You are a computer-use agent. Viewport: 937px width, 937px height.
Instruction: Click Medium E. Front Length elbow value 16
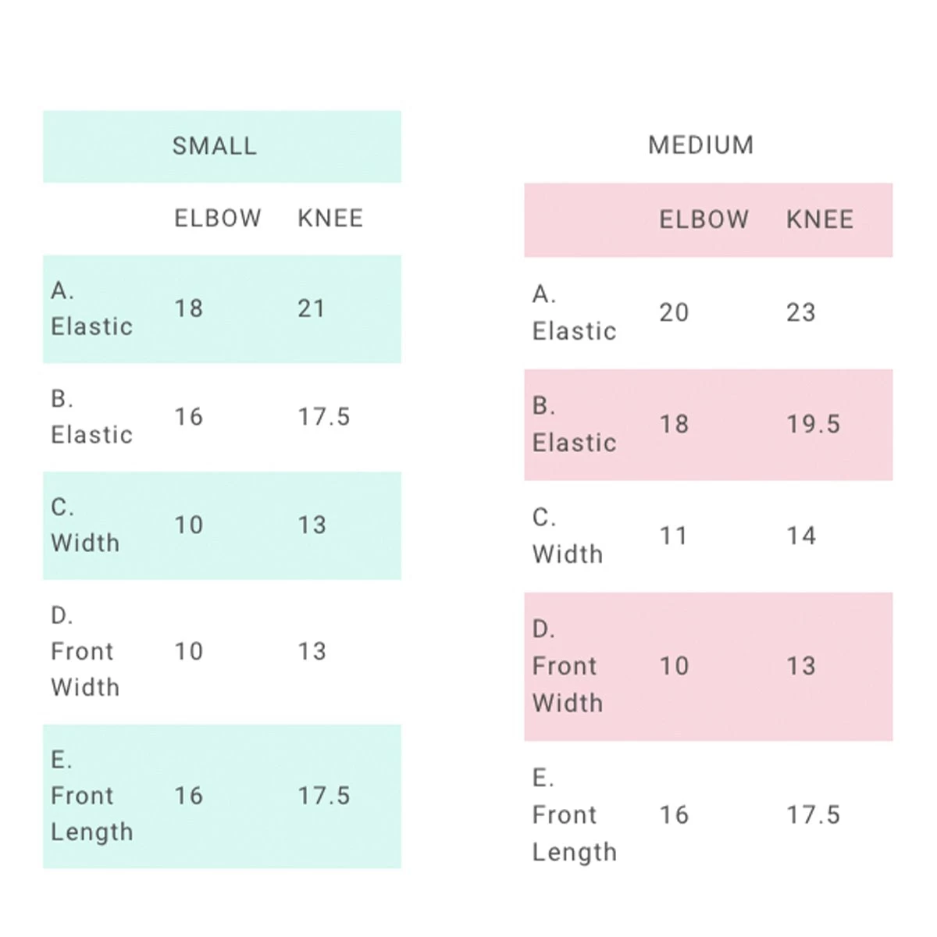(x=674, y=814)
